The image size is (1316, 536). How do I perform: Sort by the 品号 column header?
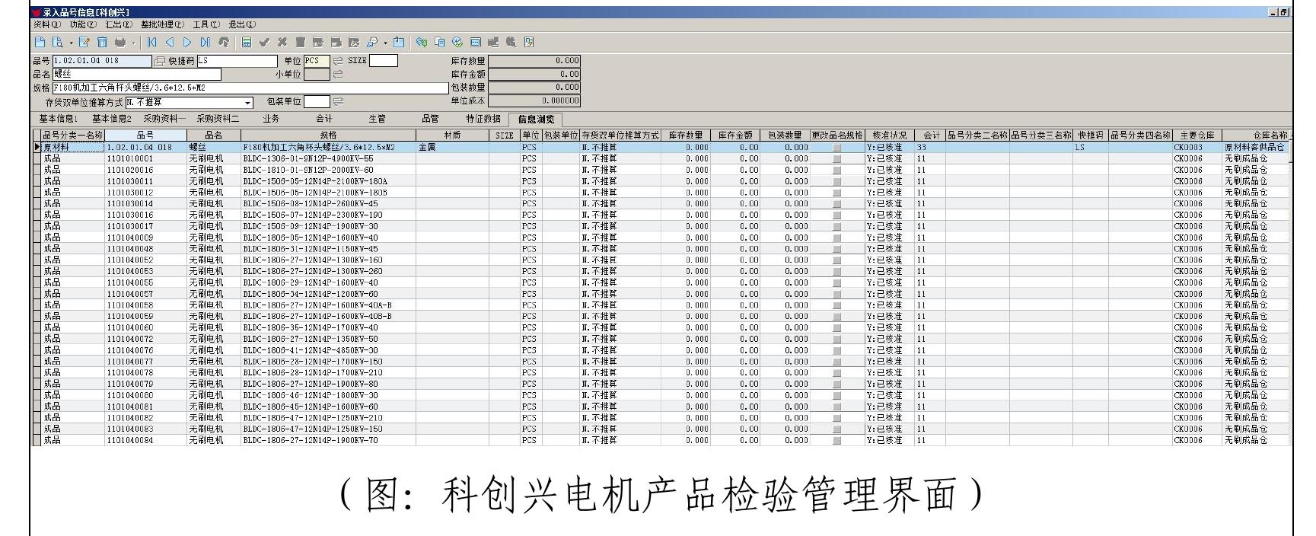pos(145,136)
